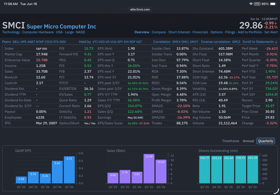Tap the Wi-Fi status icon
Image resolution: width=280 pixels, height=195 pixels.
[x=251, y=4]
